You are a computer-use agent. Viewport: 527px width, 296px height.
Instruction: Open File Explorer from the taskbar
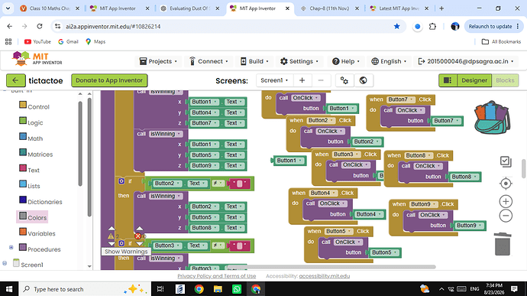(218, 289)
